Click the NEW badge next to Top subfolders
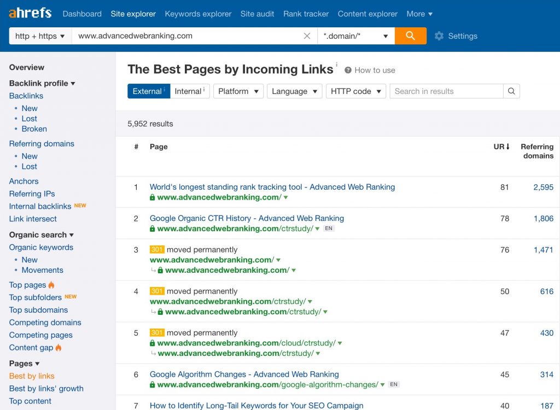Screen dimensions: 560x410 pos(71,296)
